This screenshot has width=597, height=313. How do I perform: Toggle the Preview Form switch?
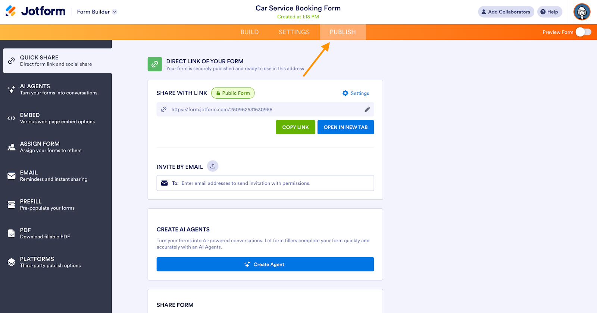583,32
